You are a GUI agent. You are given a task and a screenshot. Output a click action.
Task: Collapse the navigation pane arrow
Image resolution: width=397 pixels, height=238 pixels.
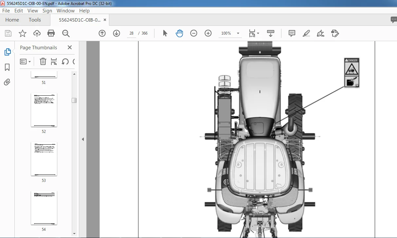[83, 139]
